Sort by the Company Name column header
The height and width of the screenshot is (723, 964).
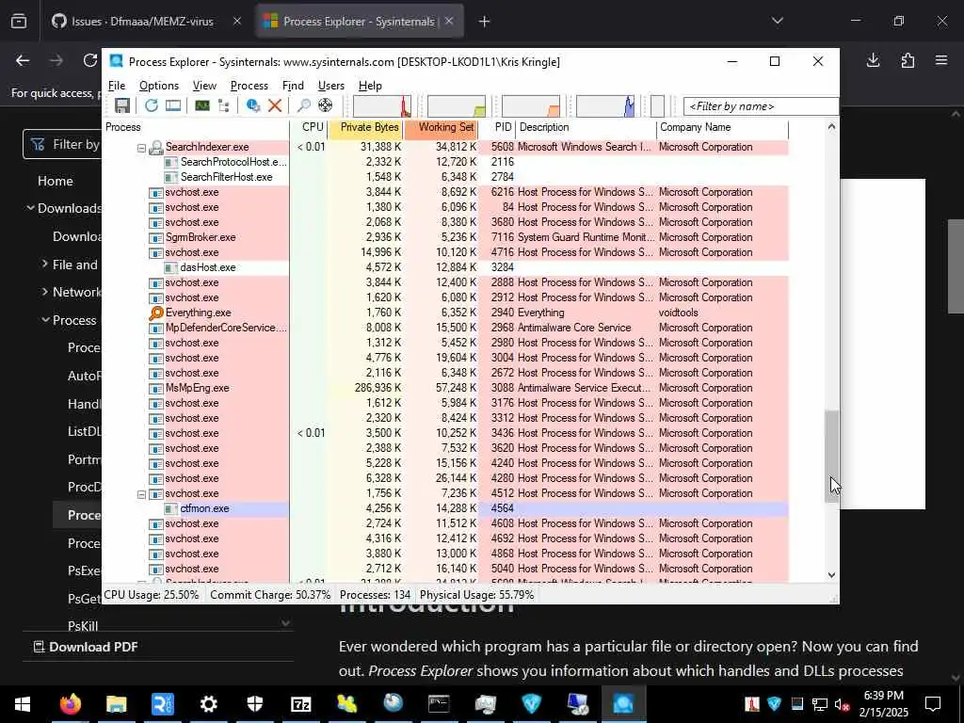point(723,127)
